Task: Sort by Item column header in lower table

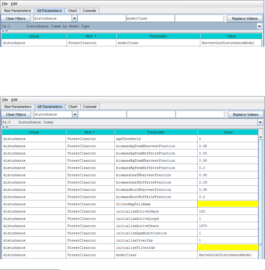Action: 90,132
